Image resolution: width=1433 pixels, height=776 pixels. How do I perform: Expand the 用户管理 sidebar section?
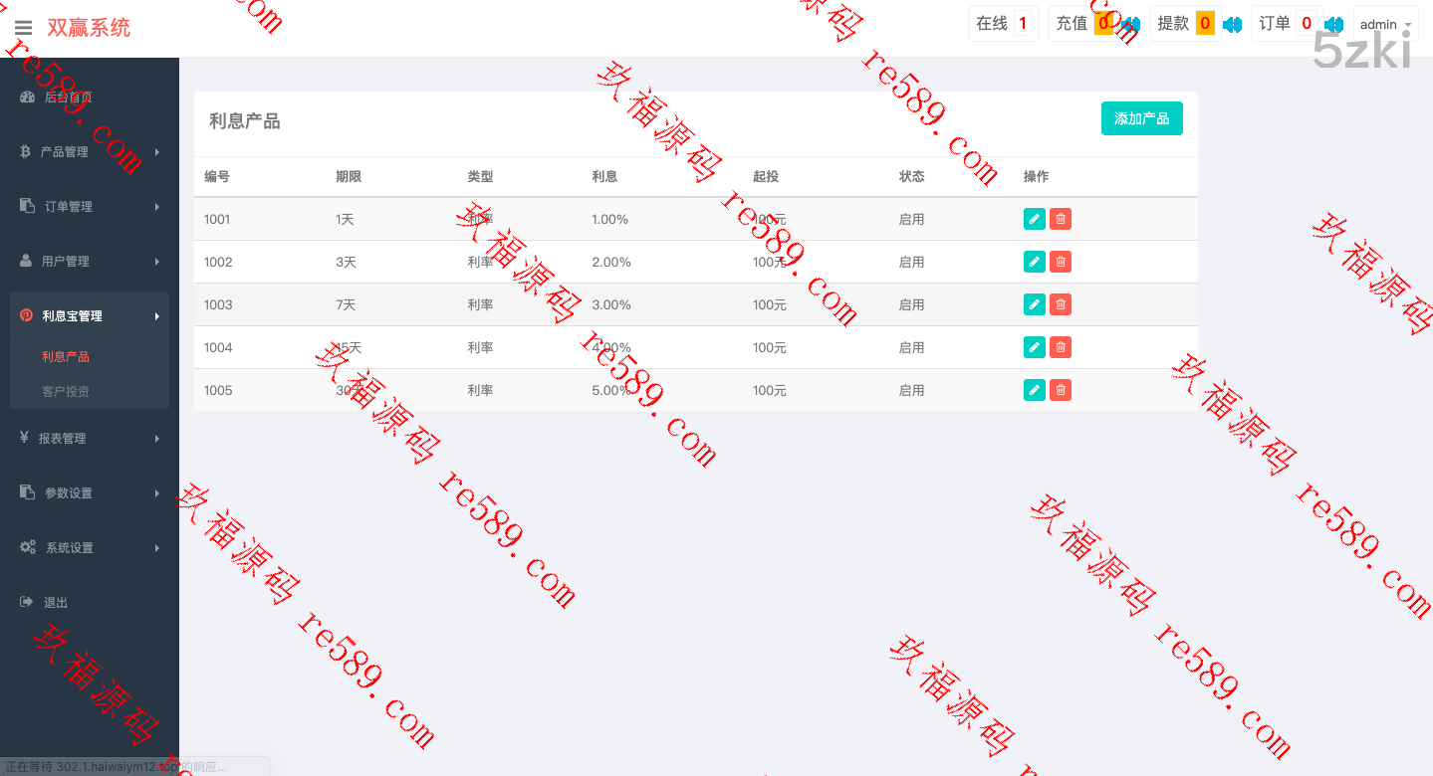90,262
